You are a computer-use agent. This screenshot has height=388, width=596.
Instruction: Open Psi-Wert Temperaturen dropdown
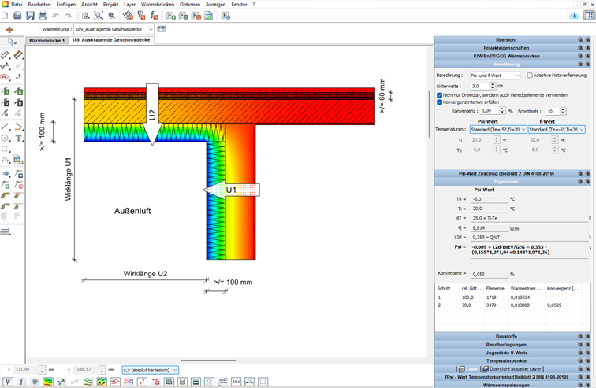[x=498, y=130]
